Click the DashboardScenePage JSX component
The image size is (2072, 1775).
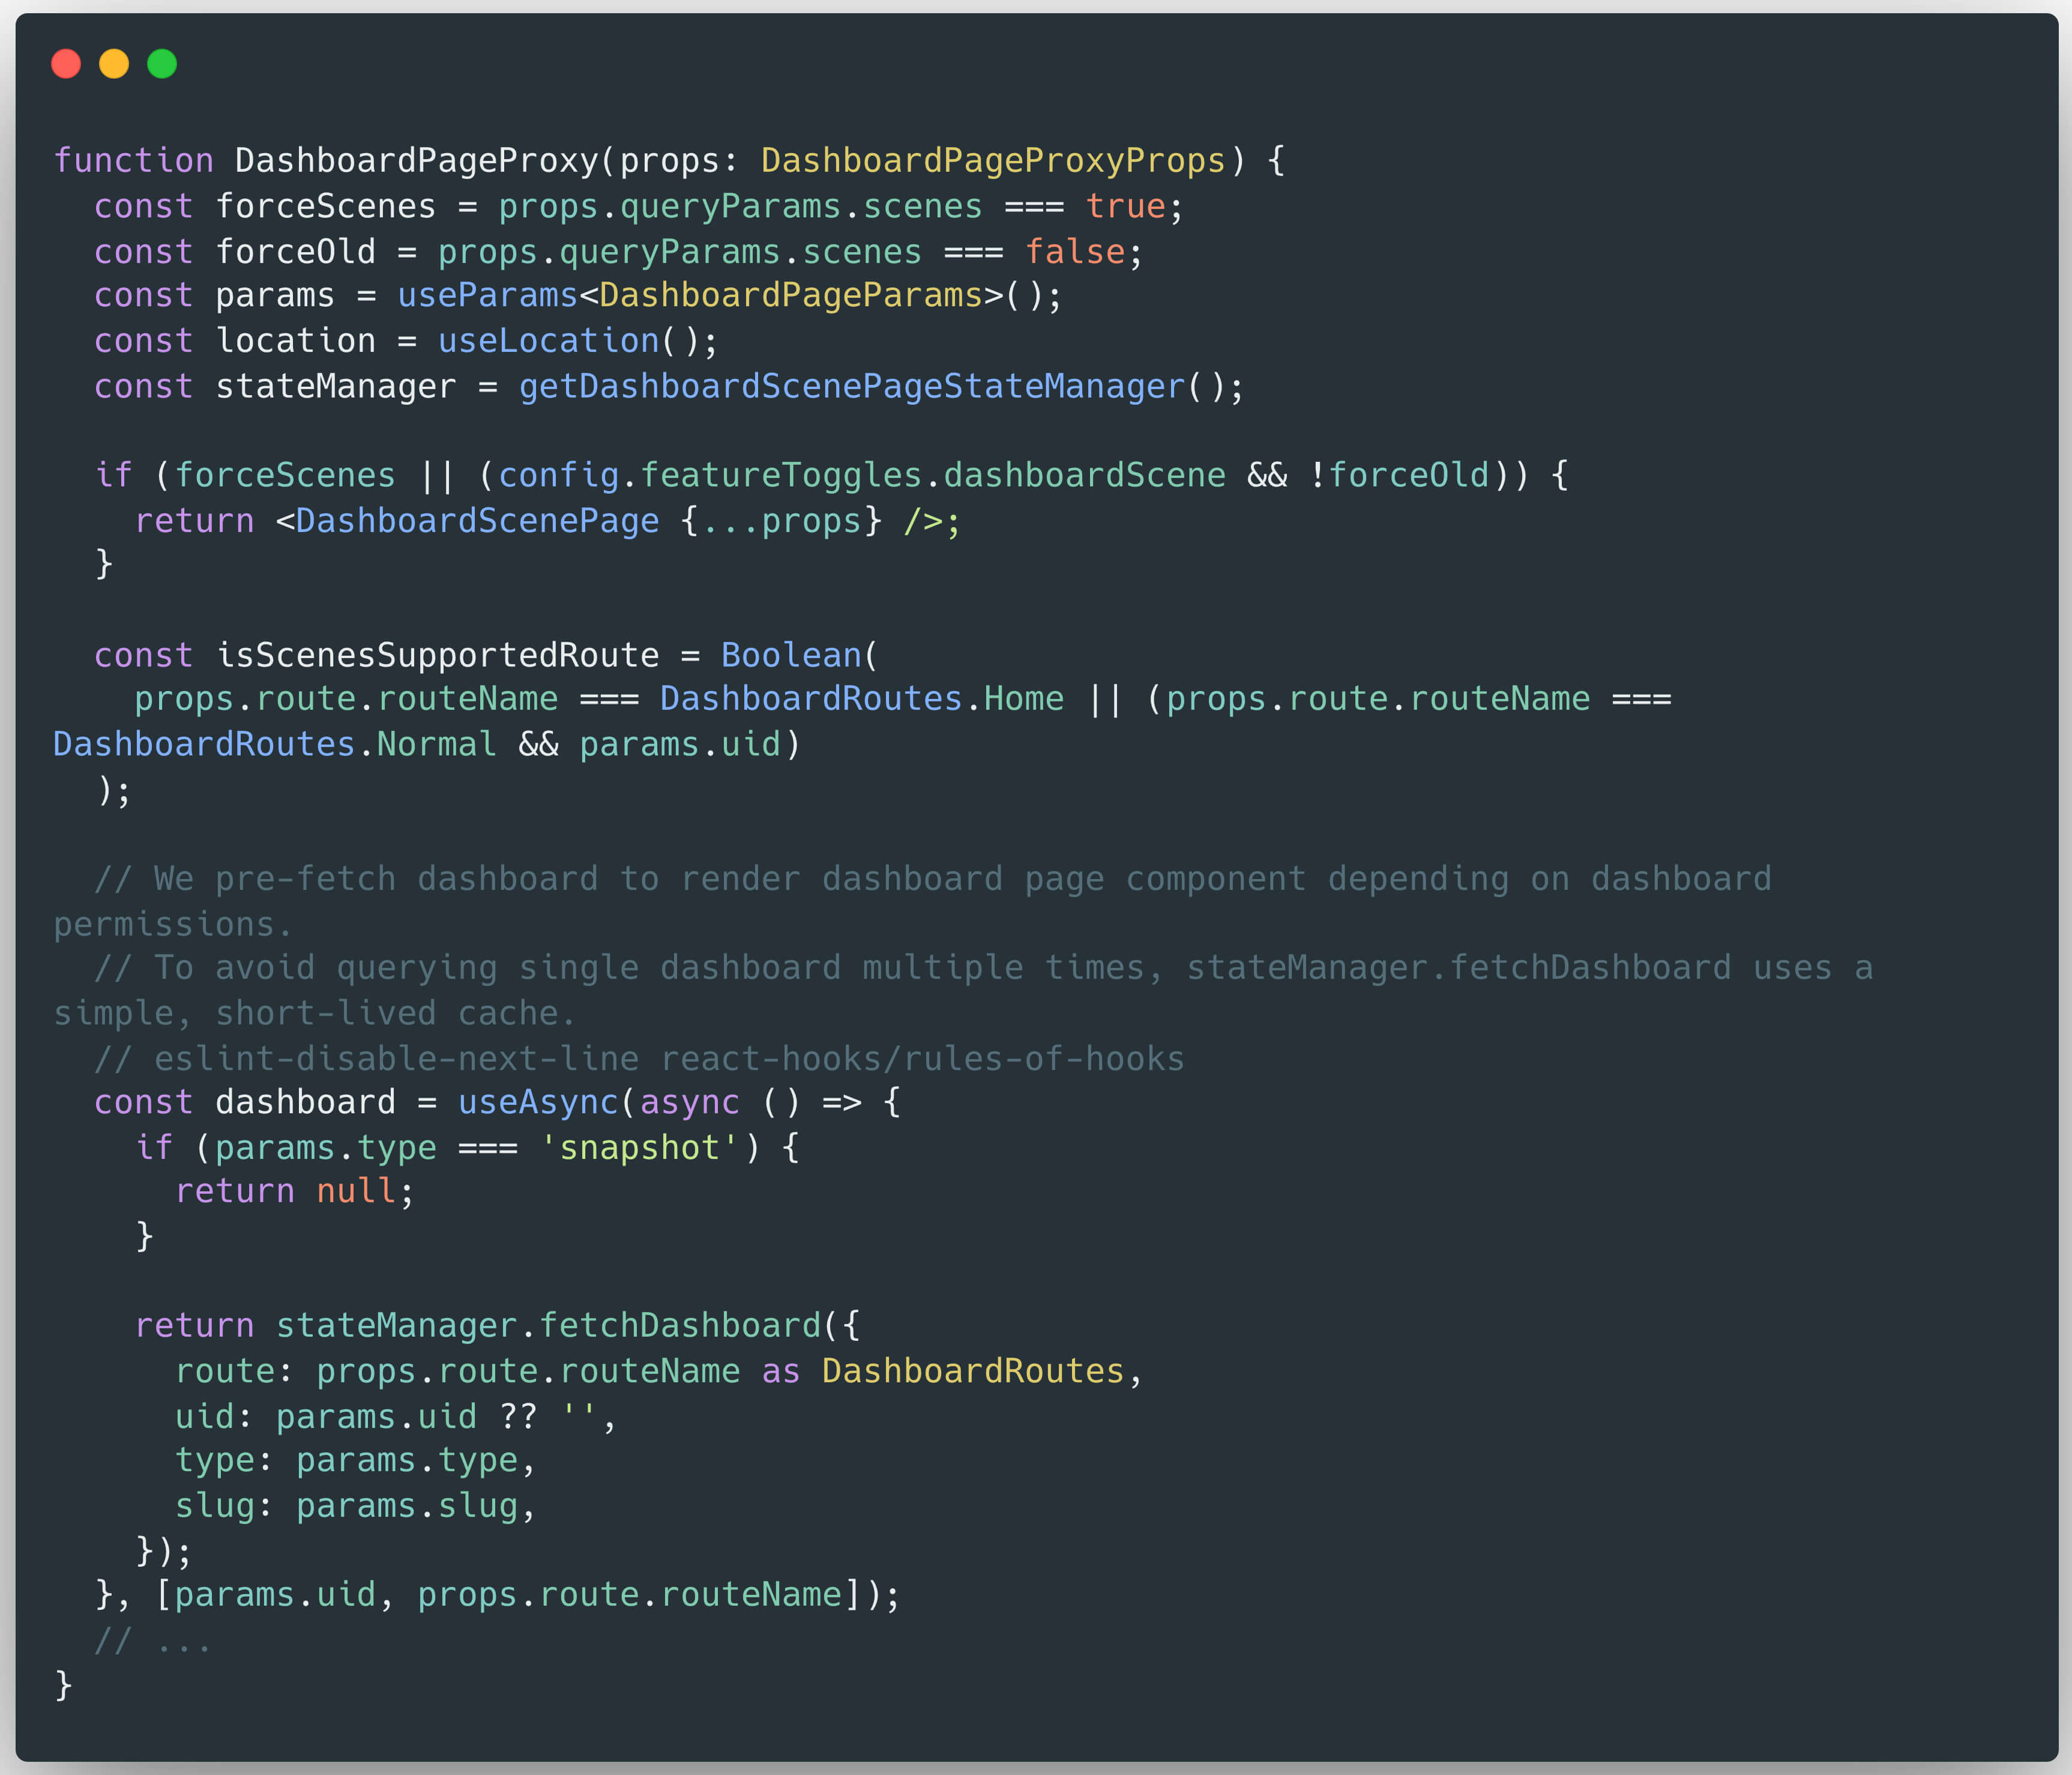pos(475,519)
